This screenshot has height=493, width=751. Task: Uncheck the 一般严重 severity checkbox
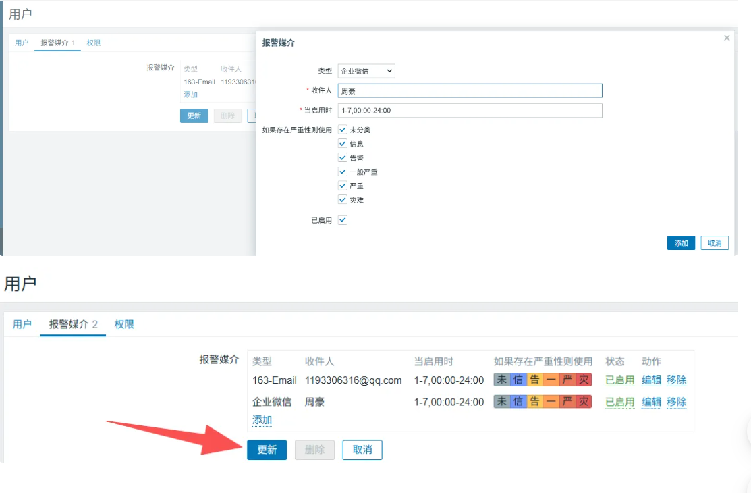[343, 172]
